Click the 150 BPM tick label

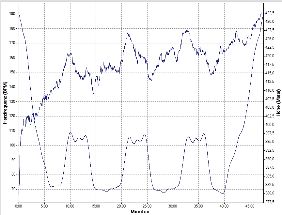[x=13, y=72]
